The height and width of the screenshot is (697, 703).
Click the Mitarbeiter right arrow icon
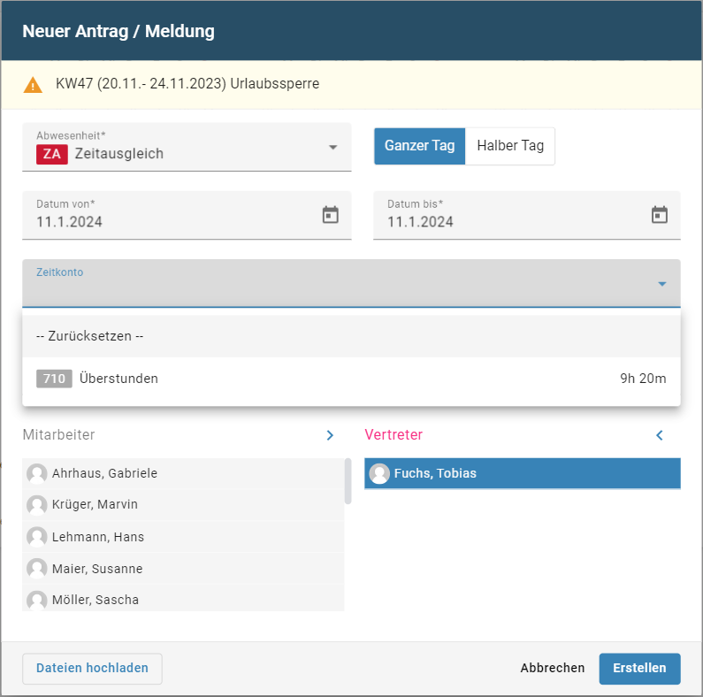pos(330,435)
